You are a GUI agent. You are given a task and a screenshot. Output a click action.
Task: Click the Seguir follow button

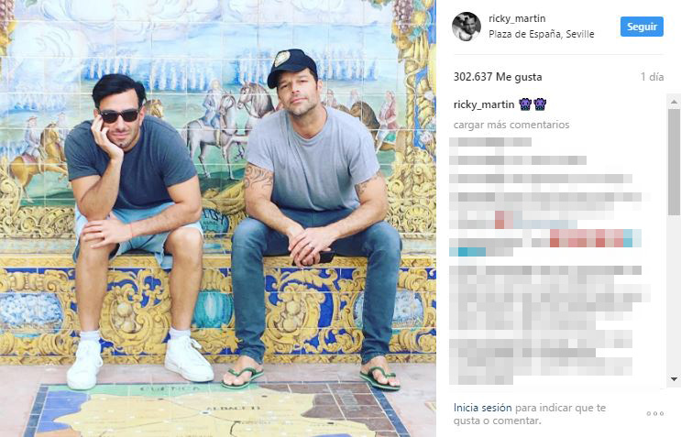click(x=642, y=27)
